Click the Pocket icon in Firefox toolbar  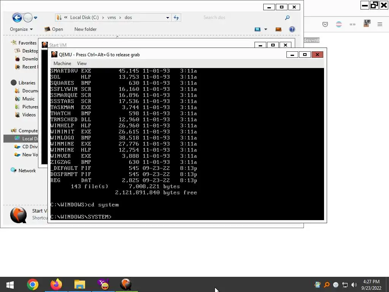[x=325, y=24]
